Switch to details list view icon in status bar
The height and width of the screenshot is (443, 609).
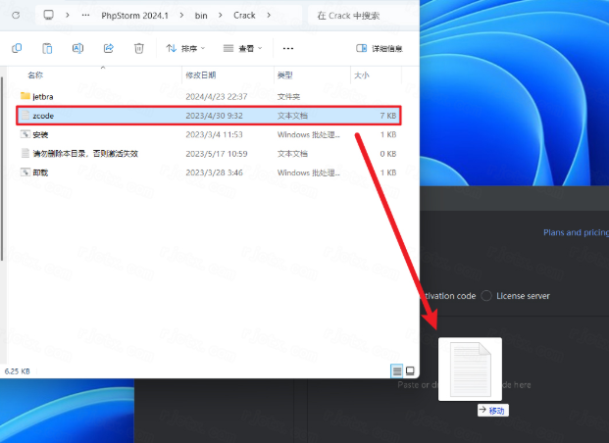[396, 371]
